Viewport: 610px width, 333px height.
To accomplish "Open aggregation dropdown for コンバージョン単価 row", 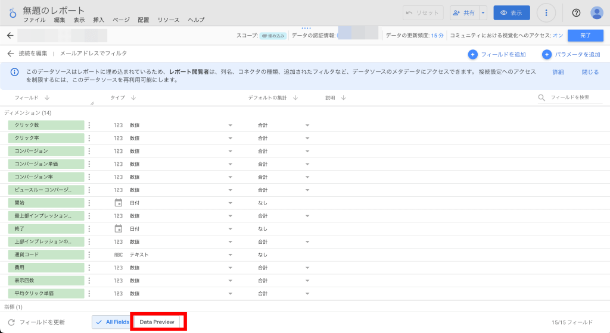I will pos(307,164).
